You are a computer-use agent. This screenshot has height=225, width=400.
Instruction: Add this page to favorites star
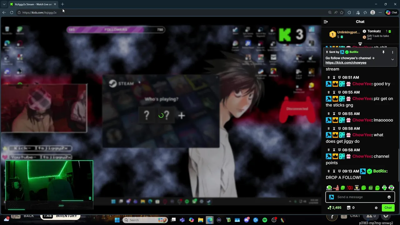pos(342,12)
